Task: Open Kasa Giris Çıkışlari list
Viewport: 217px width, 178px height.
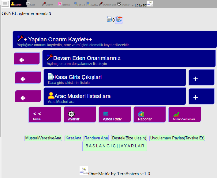Action: coord(115,78)
